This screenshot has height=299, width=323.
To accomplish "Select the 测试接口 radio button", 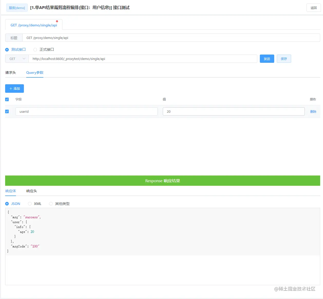I will (x=7, y=49).
